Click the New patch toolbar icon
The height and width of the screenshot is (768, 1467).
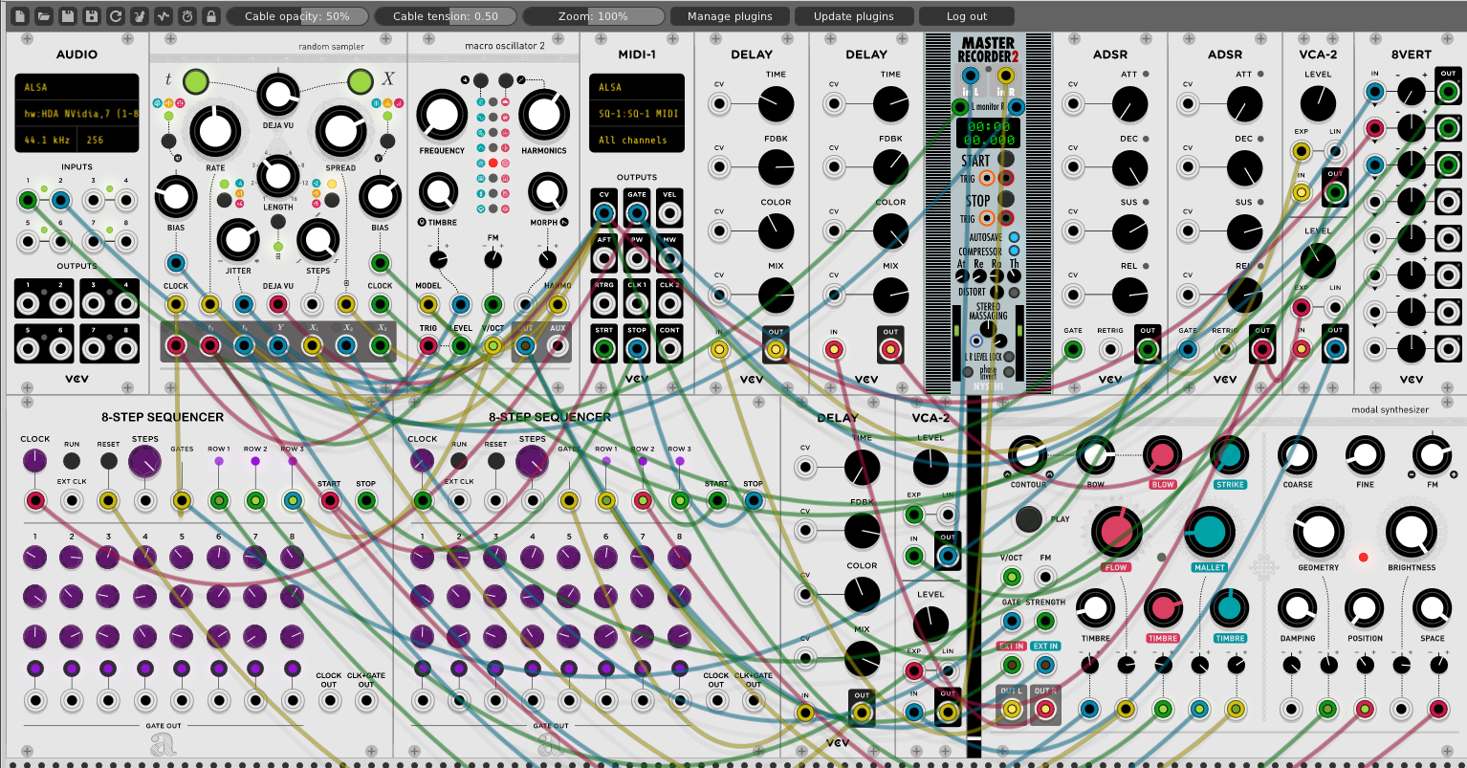(x=20, y=16)
